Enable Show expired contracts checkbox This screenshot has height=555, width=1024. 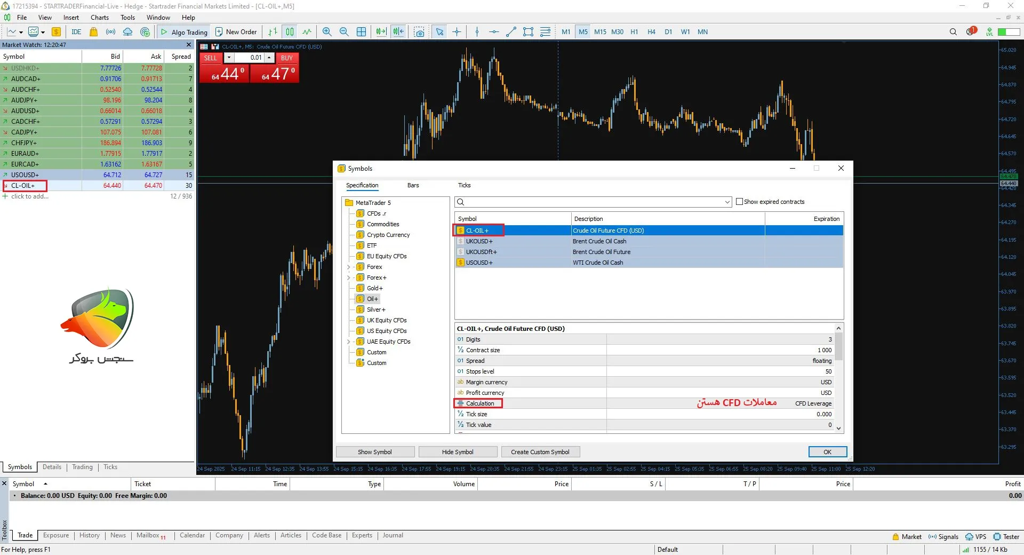click(x=739, y=202)
